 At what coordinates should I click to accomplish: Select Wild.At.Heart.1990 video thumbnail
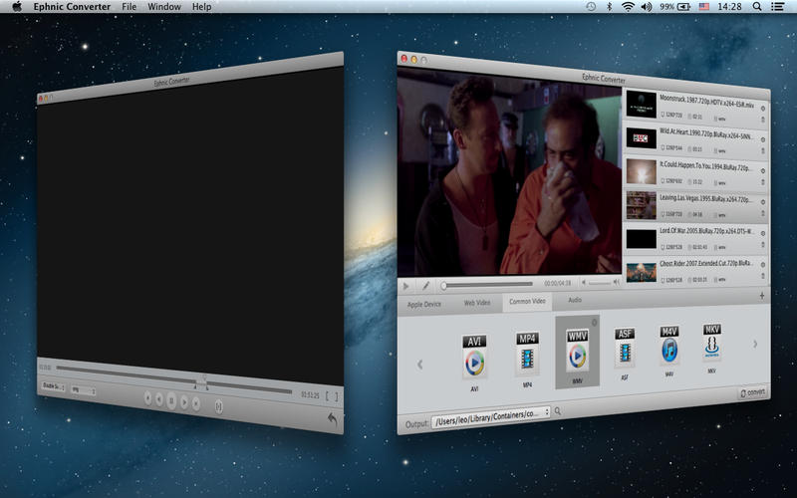coord(641,137)
